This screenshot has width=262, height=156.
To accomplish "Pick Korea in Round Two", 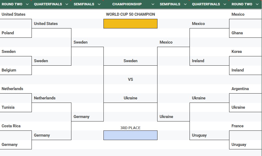I will (x=237, y=52).
